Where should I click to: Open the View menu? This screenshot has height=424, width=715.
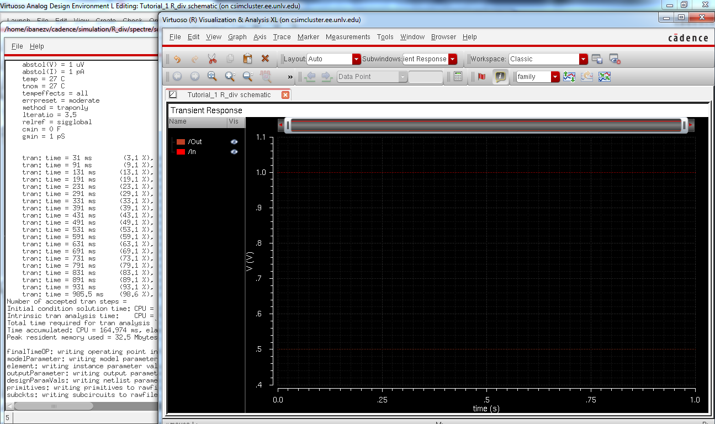tap(214, 37)
